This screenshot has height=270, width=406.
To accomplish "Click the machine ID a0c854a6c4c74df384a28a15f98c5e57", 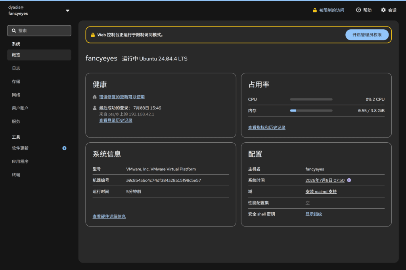I will 163,180.
